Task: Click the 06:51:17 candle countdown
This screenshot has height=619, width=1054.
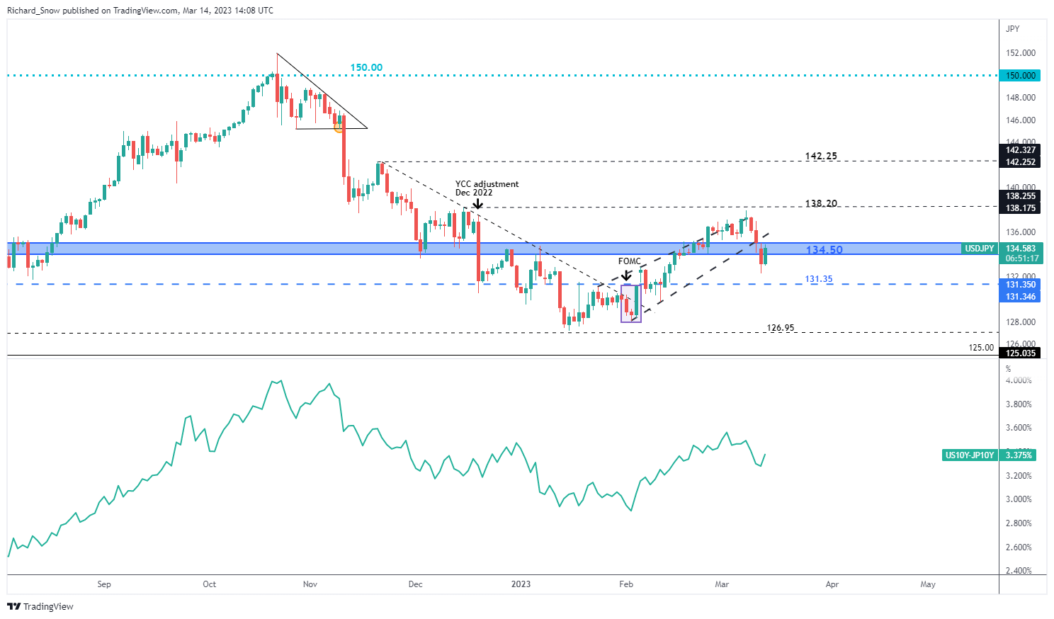Action: point(1020,259)
